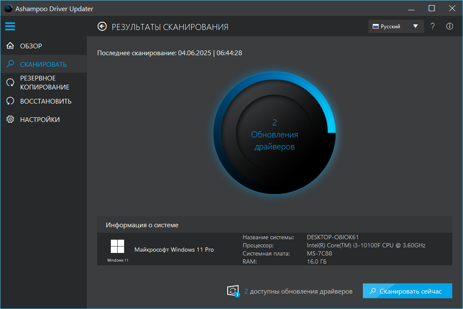Go to РЕЗЕРВНОЕ КОПИРОВАНИЕ
The height and width of the screenshot is (309, 463).
(x=44, y=83)
